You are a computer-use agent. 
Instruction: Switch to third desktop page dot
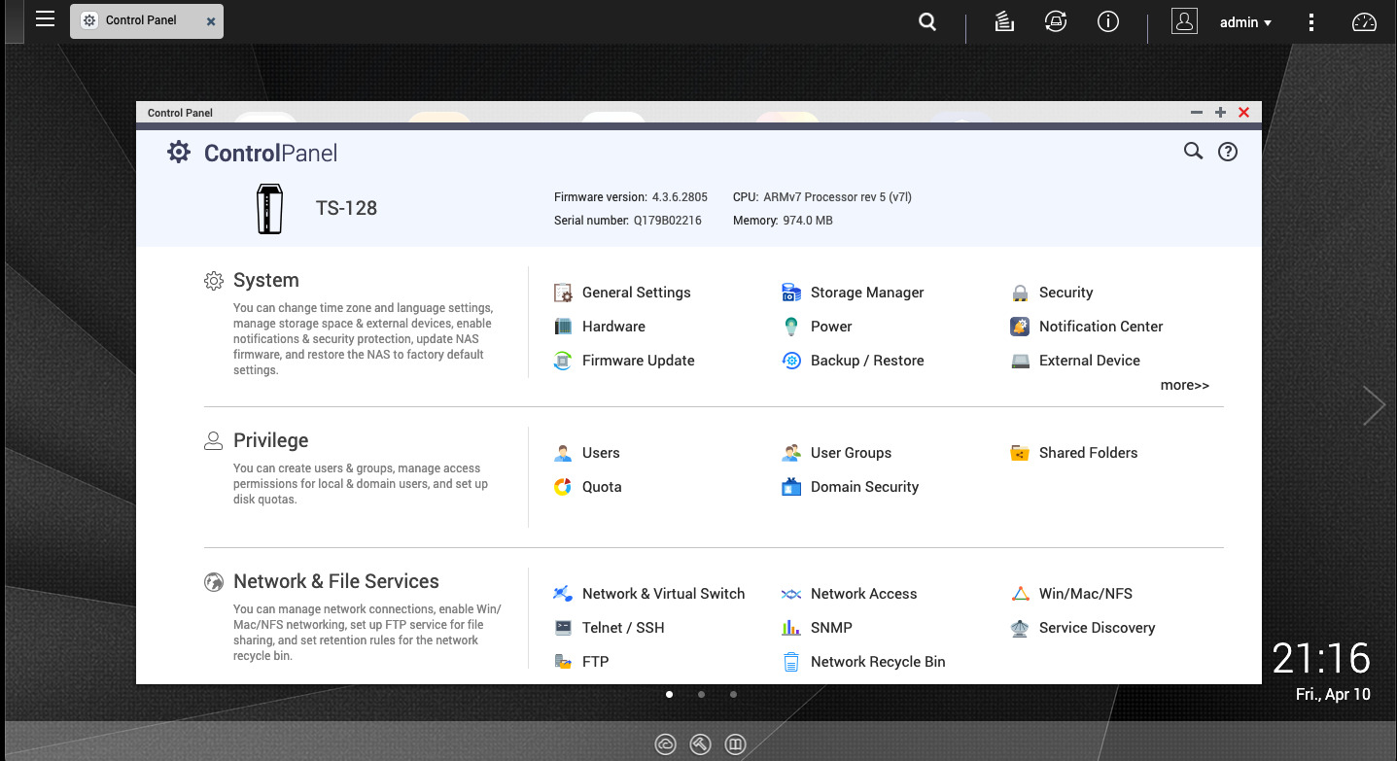[x=733, y=694]
